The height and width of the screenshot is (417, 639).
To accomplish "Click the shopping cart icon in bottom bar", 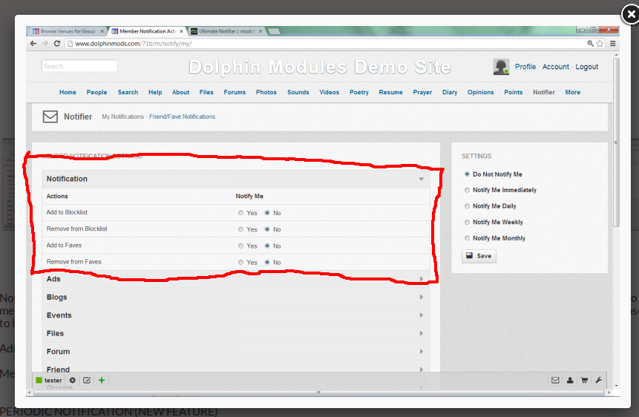I will click(x=584, y=381).
